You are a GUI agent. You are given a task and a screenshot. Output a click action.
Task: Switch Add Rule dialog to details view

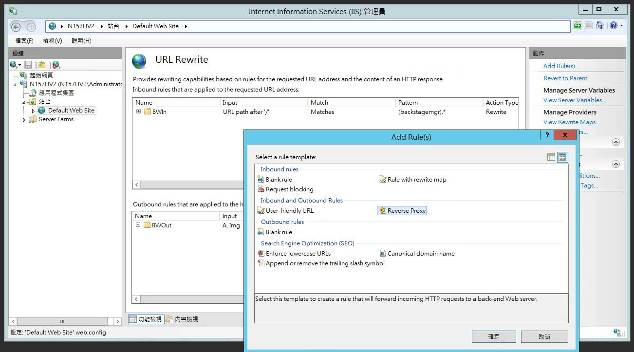551,157
